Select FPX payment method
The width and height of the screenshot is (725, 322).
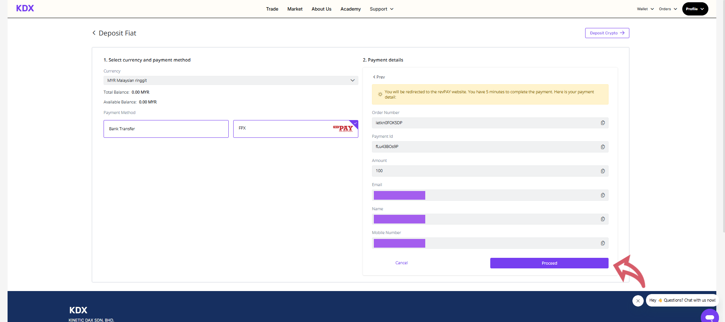(296, 129)
